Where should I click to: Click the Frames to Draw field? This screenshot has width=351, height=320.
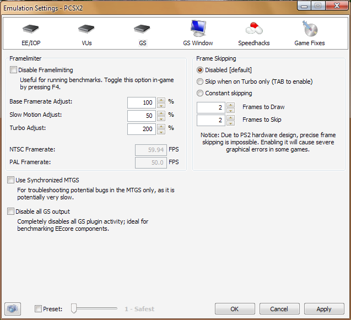click(x=211, y=107)
